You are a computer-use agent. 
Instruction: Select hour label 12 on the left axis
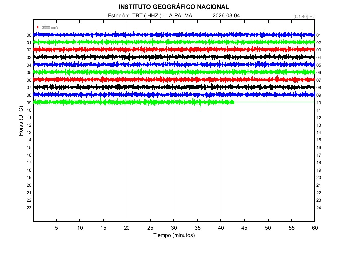pyautogui.click(x=29, y=125)
